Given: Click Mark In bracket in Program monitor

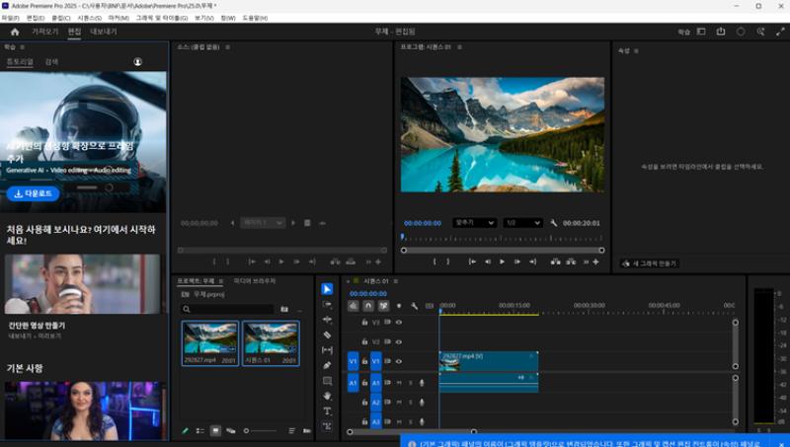Looking at the screenshot, I should pos(434,261).
